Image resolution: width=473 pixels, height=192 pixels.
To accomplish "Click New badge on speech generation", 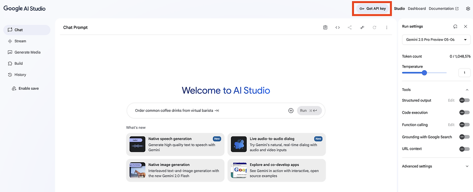I will coord(217,139).
